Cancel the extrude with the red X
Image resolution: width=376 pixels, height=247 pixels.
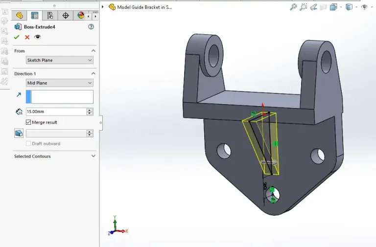27,37
